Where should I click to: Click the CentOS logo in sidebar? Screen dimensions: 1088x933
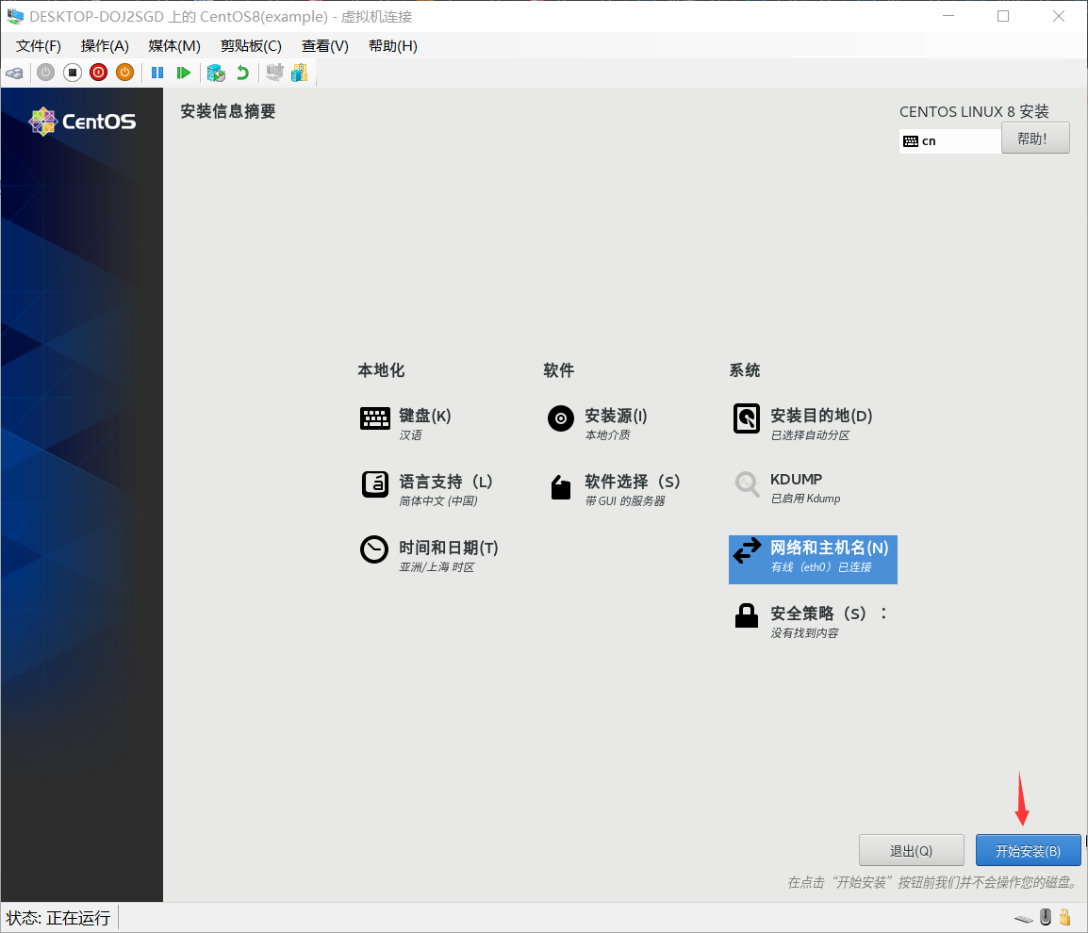pos(82,122)
